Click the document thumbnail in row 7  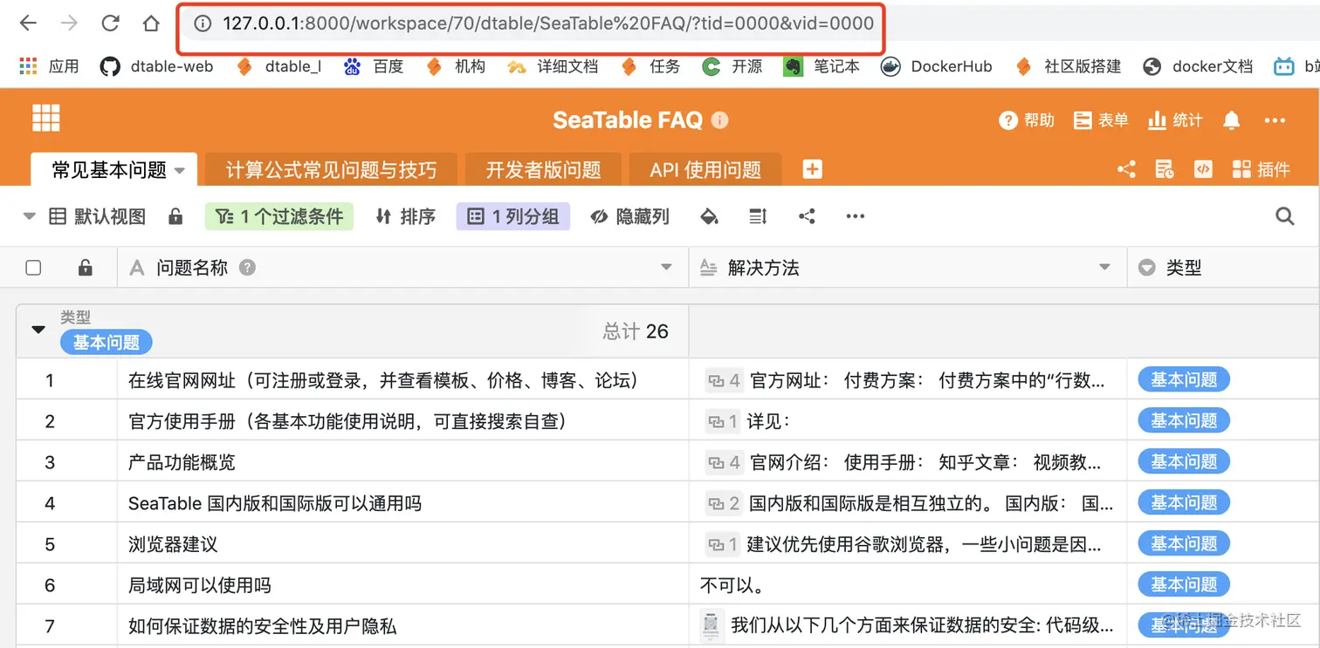tap(712, 625)
